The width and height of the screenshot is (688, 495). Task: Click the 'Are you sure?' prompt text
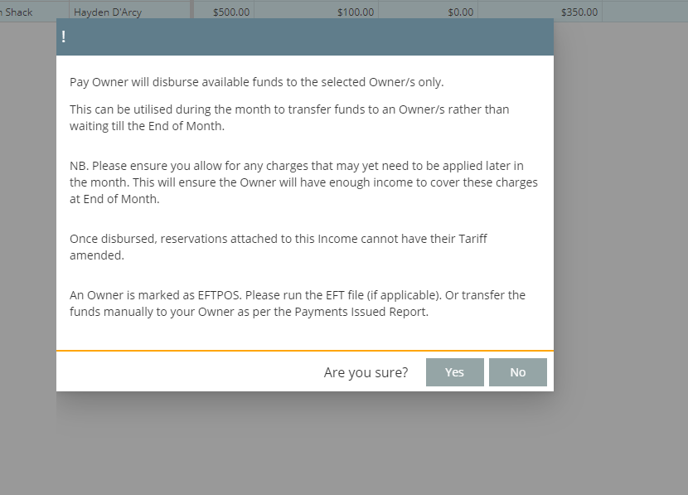click(x=366, y=373)
